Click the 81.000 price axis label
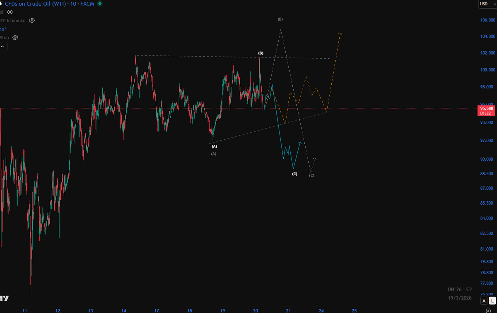 [x=487, y=249]
